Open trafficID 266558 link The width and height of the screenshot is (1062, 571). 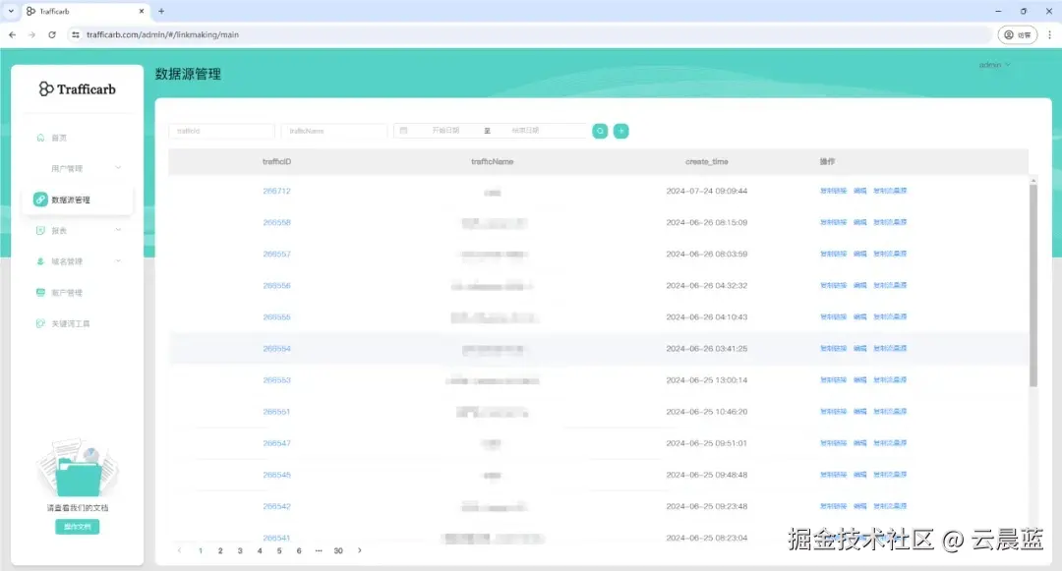click(276, 222)
